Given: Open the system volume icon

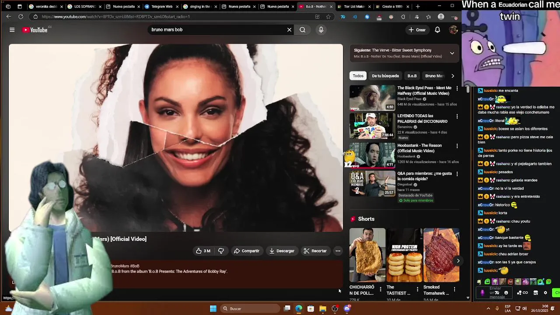Looking at the screenshot, I should pos(524,308).
